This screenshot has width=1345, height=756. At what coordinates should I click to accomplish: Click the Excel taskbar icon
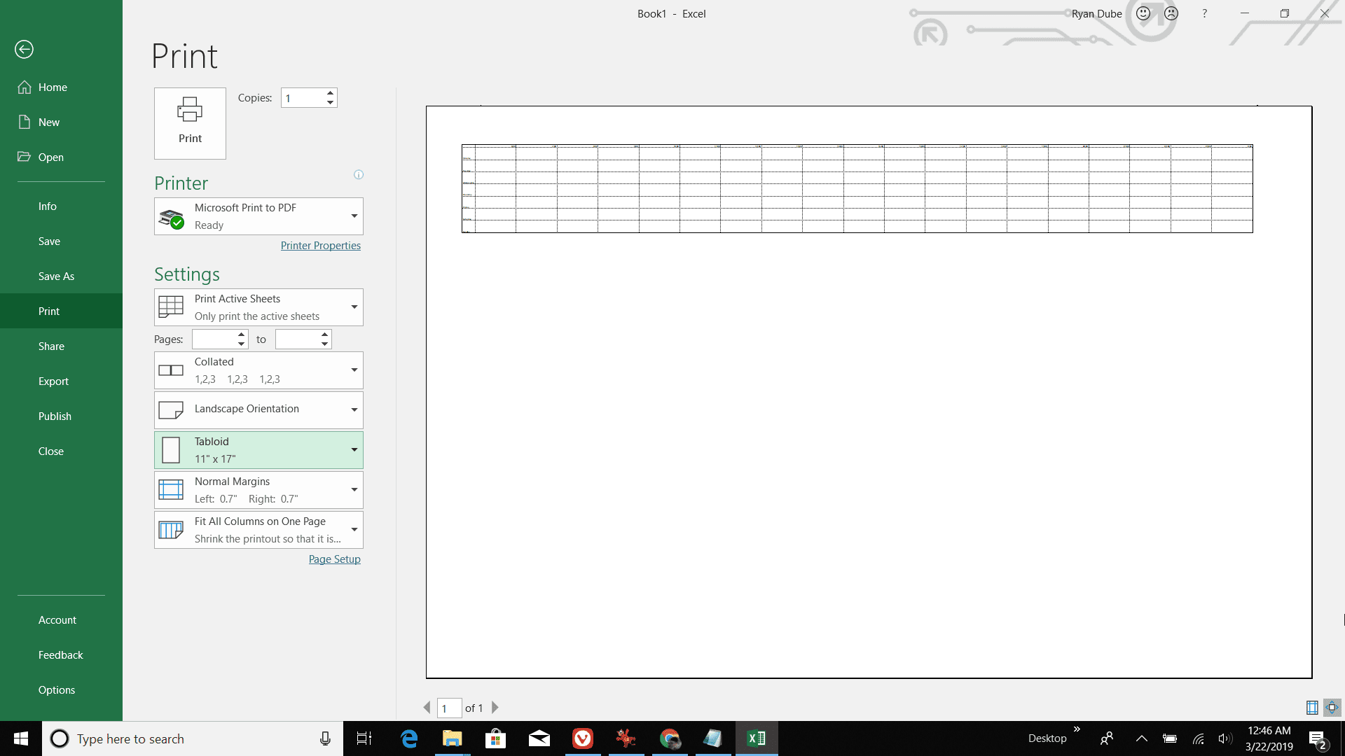click(759, 738)
